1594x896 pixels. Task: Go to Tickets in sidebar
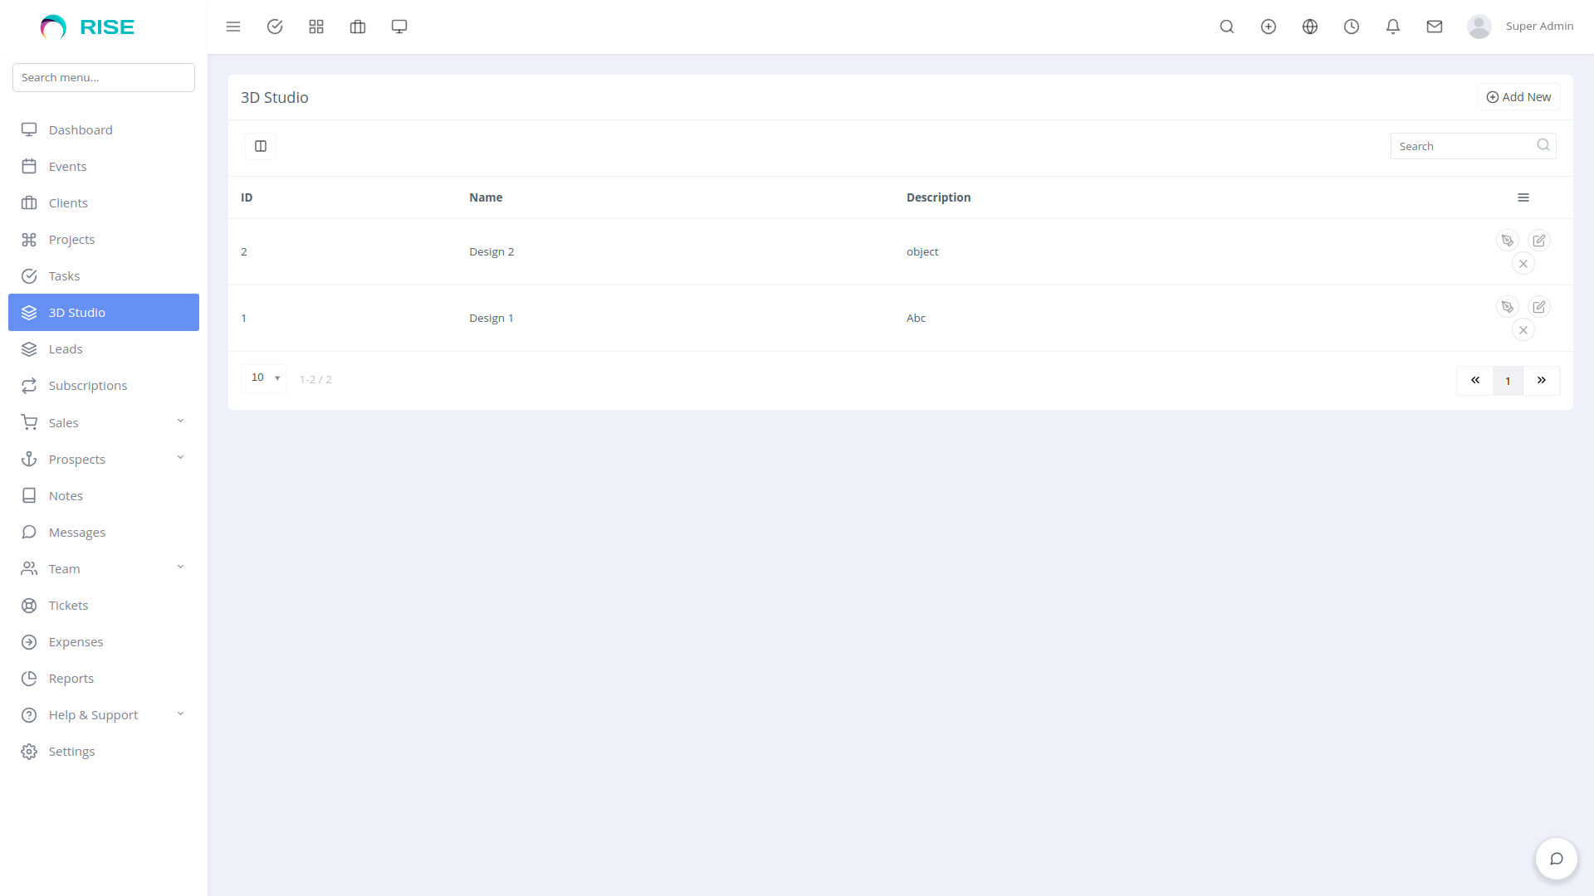pyautogui.click(x=68, y=606)
